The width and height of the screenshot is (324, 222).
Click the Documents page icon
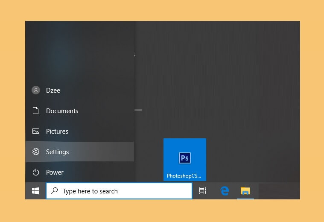35,111
